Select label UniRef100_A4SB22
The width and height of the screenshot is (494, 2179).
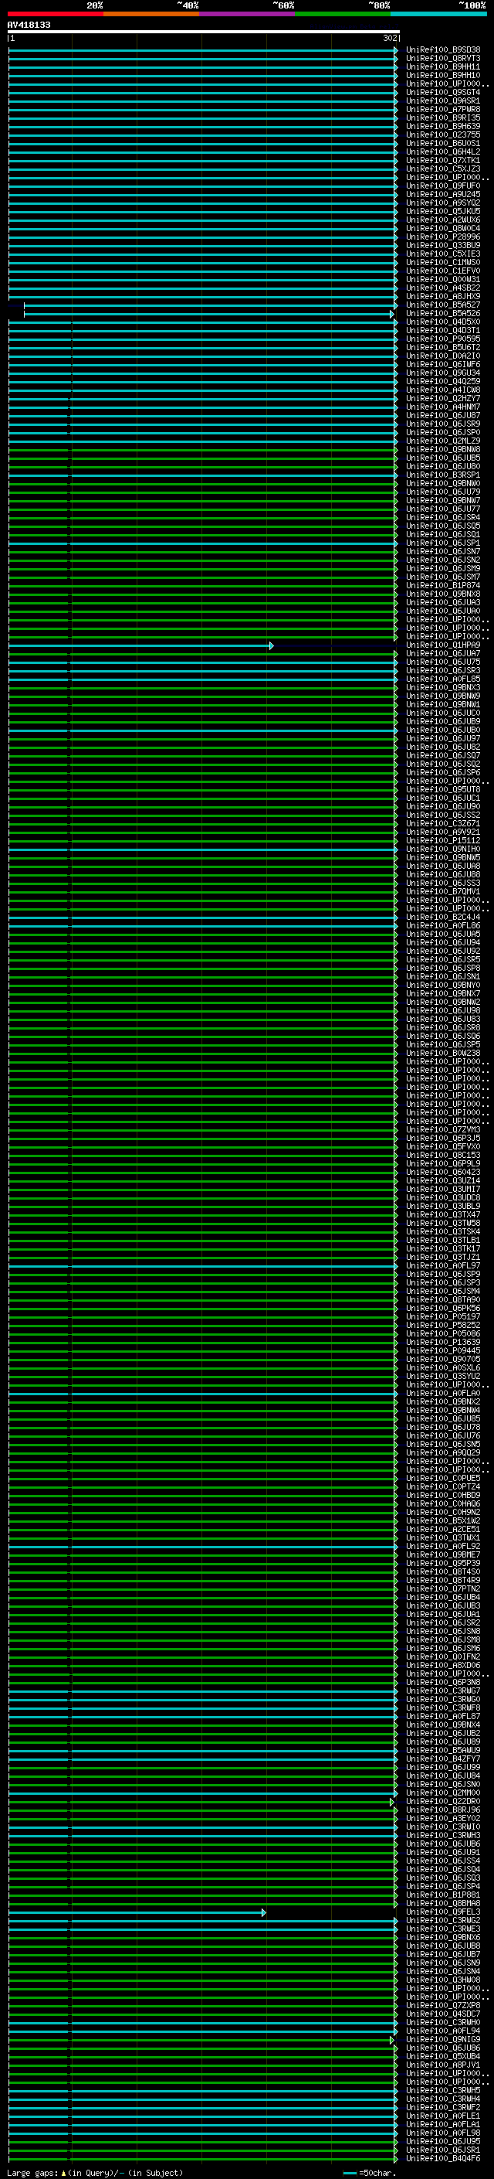coord(442,288)
